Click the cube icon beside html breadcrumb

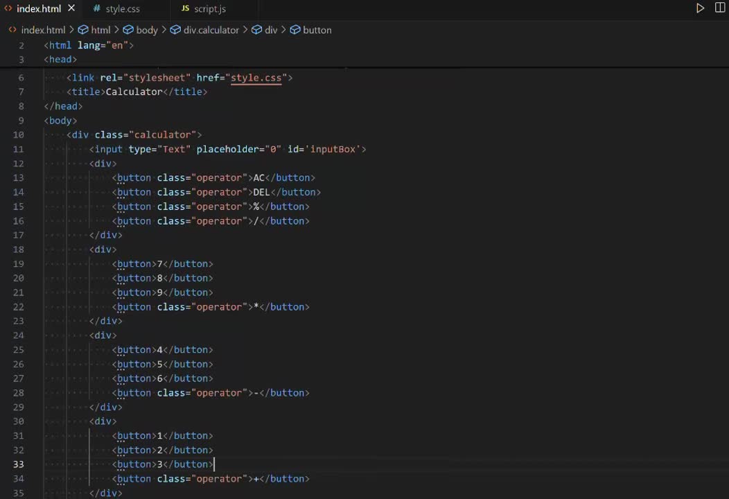(x=83, y=30)
